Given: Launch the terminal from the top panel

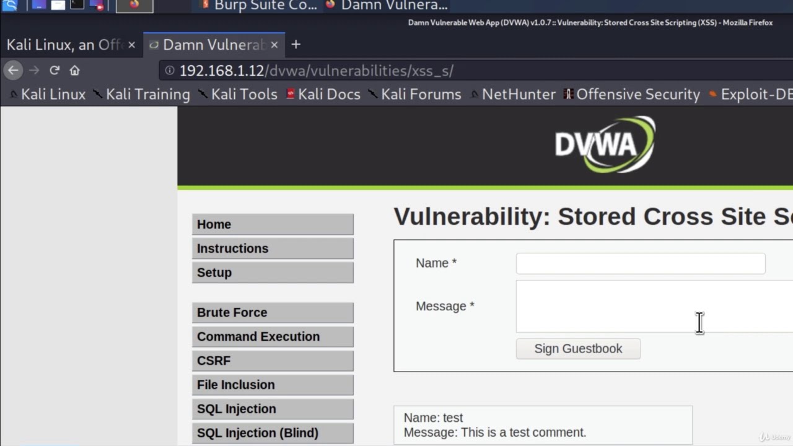Looking at the screenshot, I should click(x=77, y=6).
